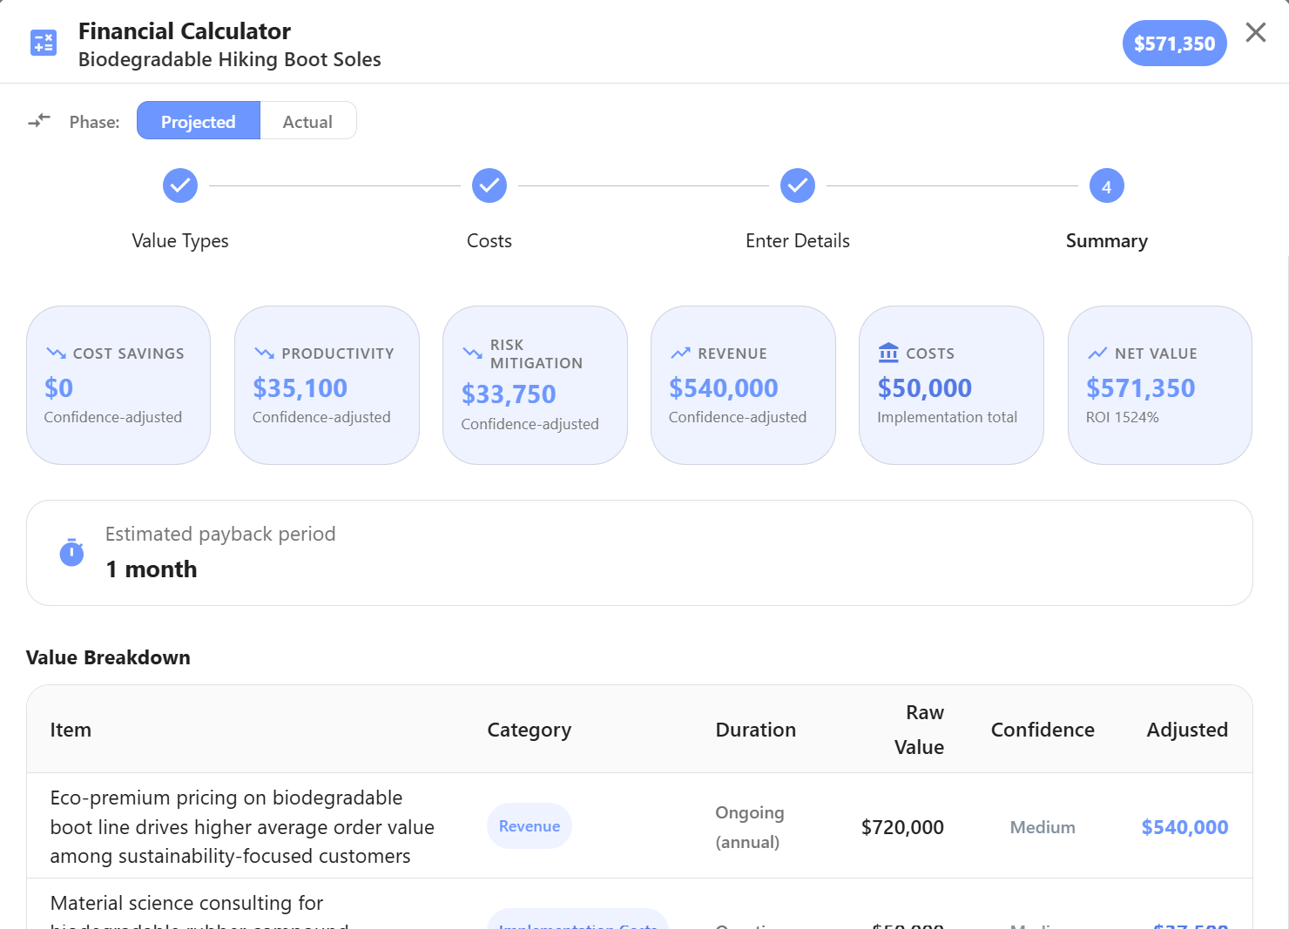Screen dimensions: 1289x929
Task: Click the Enter Details step label
Action: coord(798,241)
